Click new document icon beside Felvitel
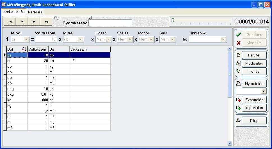This screenshot has height=149, width=272. (x=239, y=55)
